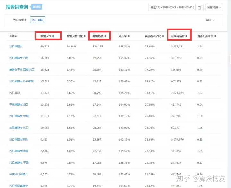
Task: Select the 25.00% mall click share value
Action: [150, 116]
